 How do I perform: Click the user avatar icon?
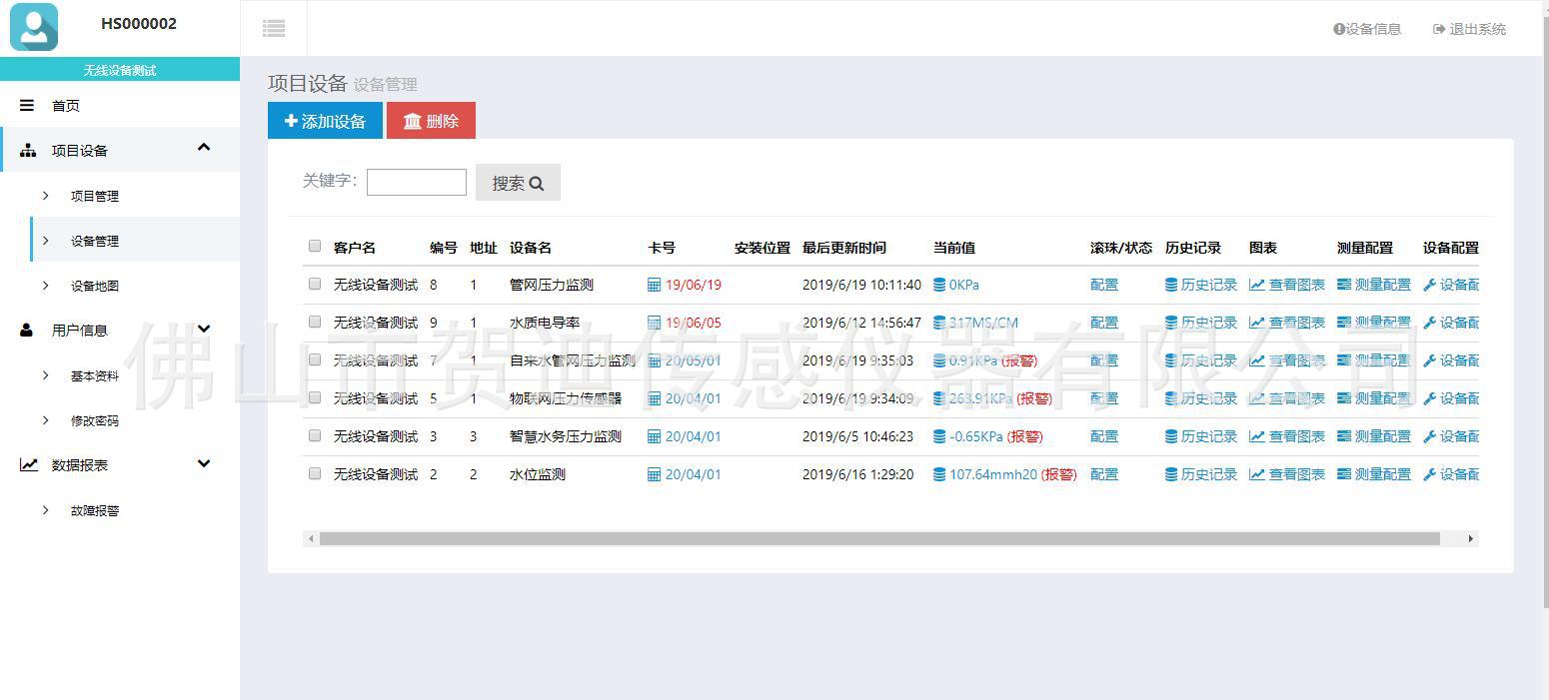click(x=34, y=27)
